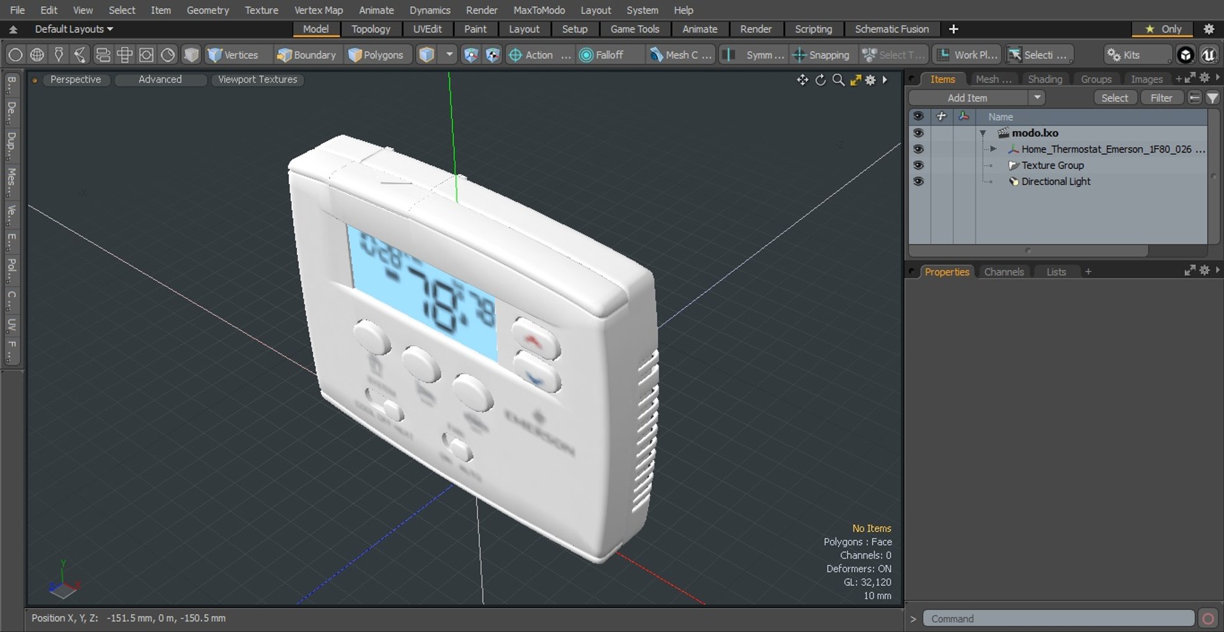Switch to Boundary selection mode
The height and width of the screenshot is (632, 1224).
coord(307,55)
